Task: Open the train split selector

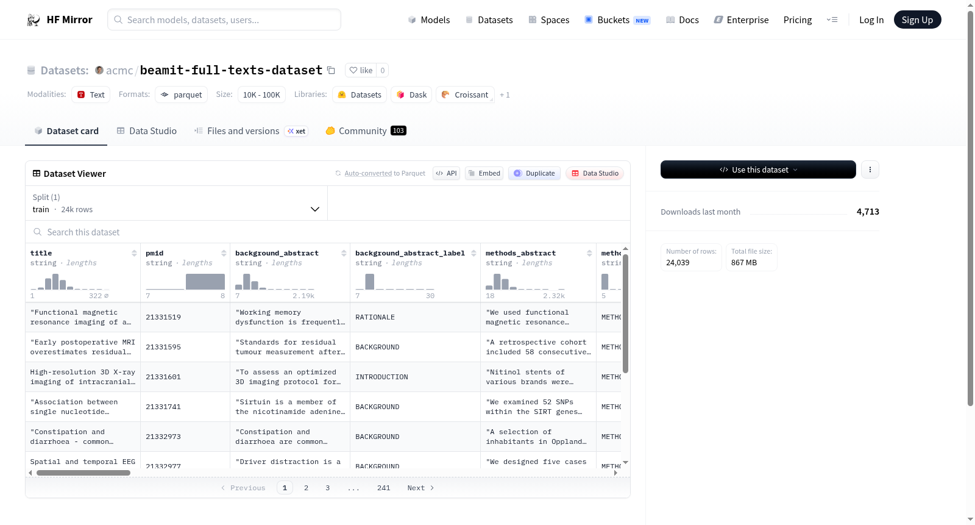Action: click(176, 203)
